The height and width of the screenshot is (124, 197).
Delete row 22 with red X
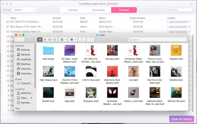pyautogui.click(x=190, y=22)
